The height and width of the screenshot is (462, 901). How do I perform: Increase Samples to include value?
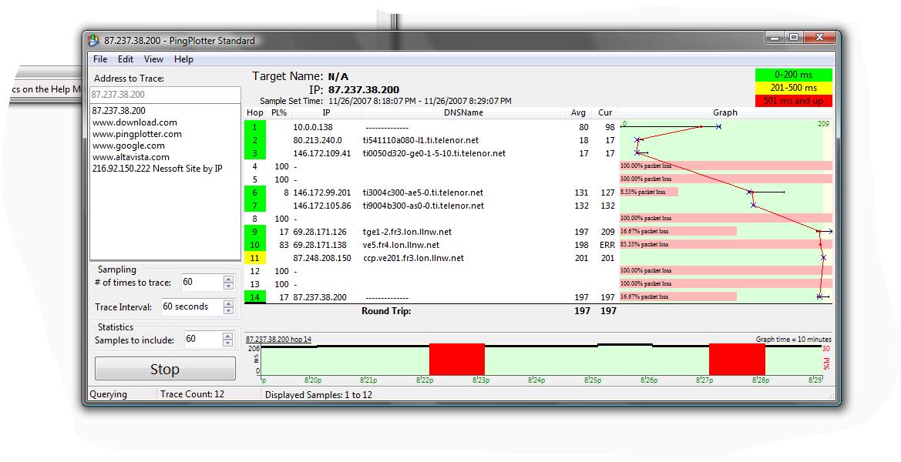228,336
